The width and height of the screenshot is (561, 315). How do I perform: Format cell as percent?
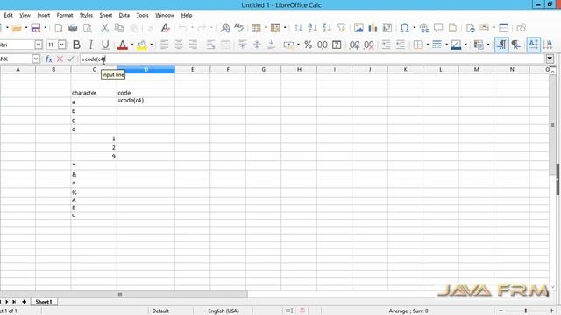tap(308, 45)
